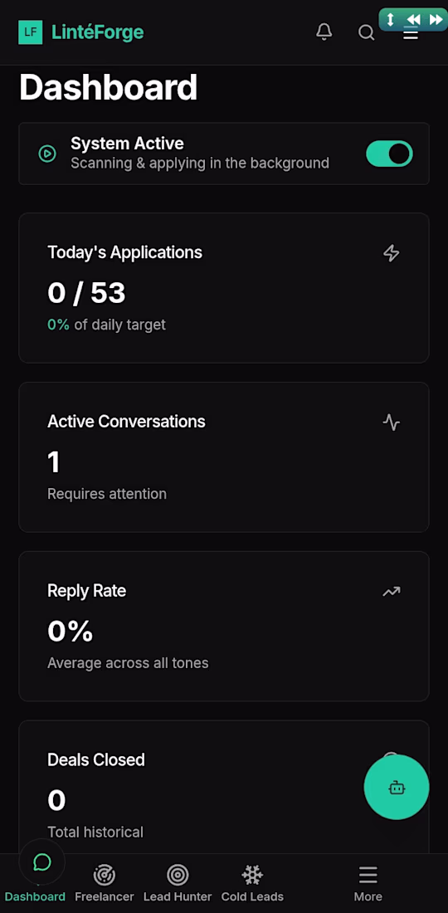Click the LintéForge brand name link
This screenshot has height=913, width=448.
[97, 32]
